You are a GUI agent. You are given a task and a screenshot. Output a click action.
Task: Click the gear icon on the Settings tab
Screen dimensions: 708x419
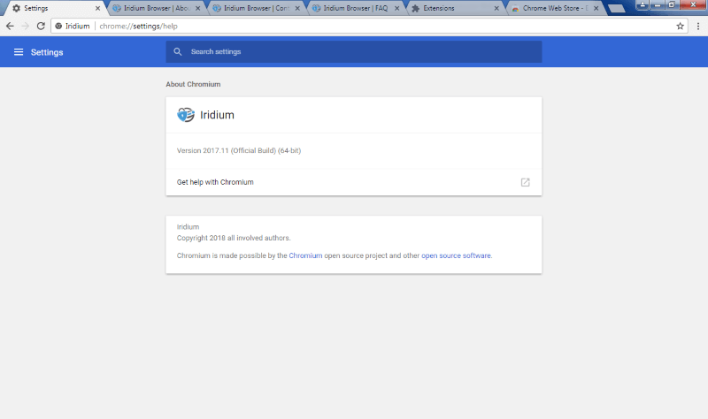(x=17, y=8)
